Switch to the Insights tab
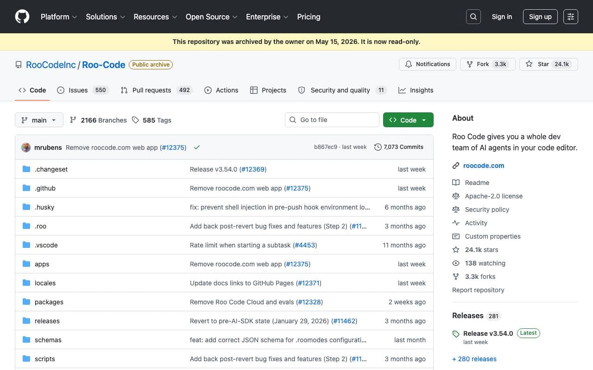 pyautogui.click(x=416, y=90)
